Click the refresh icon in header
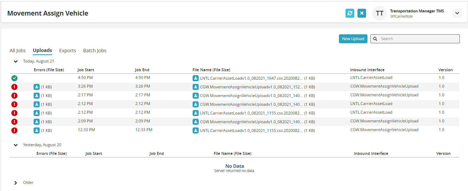The image size is (468, 191). coord(350,13)
